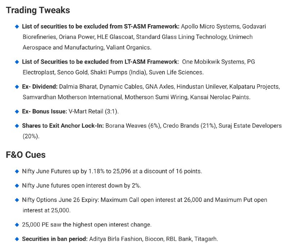The height and width of the screenshot is (246, 288).
Task: Click the bullet beside 25,000 PE saw highest
Action: [17, 225]
